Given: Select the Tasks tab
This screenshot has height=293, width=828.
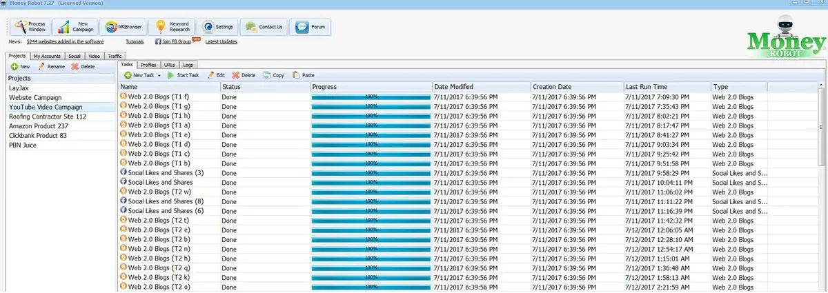Looking at the screenshot, I should coord(127,64).
